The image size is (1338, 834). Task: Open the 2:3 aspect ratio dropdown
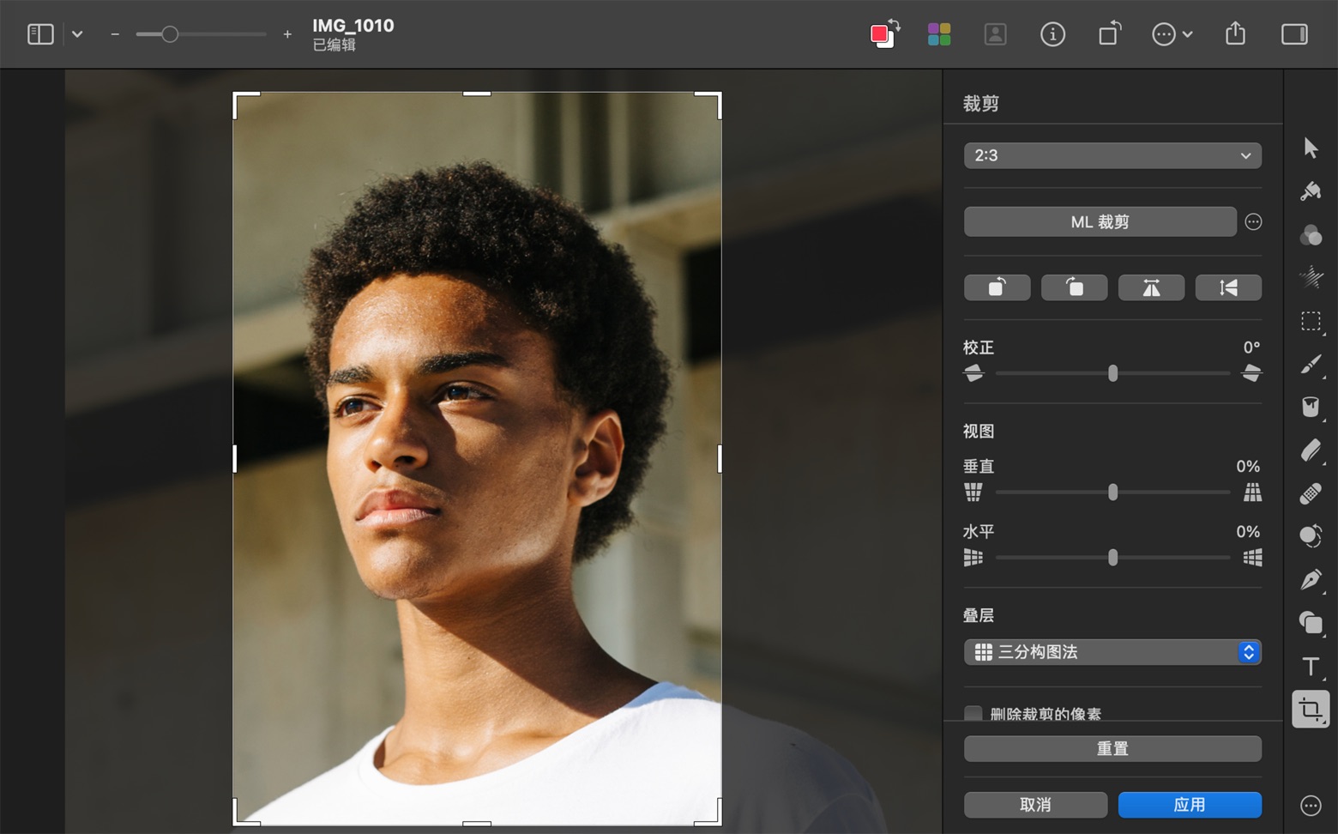click(x=1112, y=155)
